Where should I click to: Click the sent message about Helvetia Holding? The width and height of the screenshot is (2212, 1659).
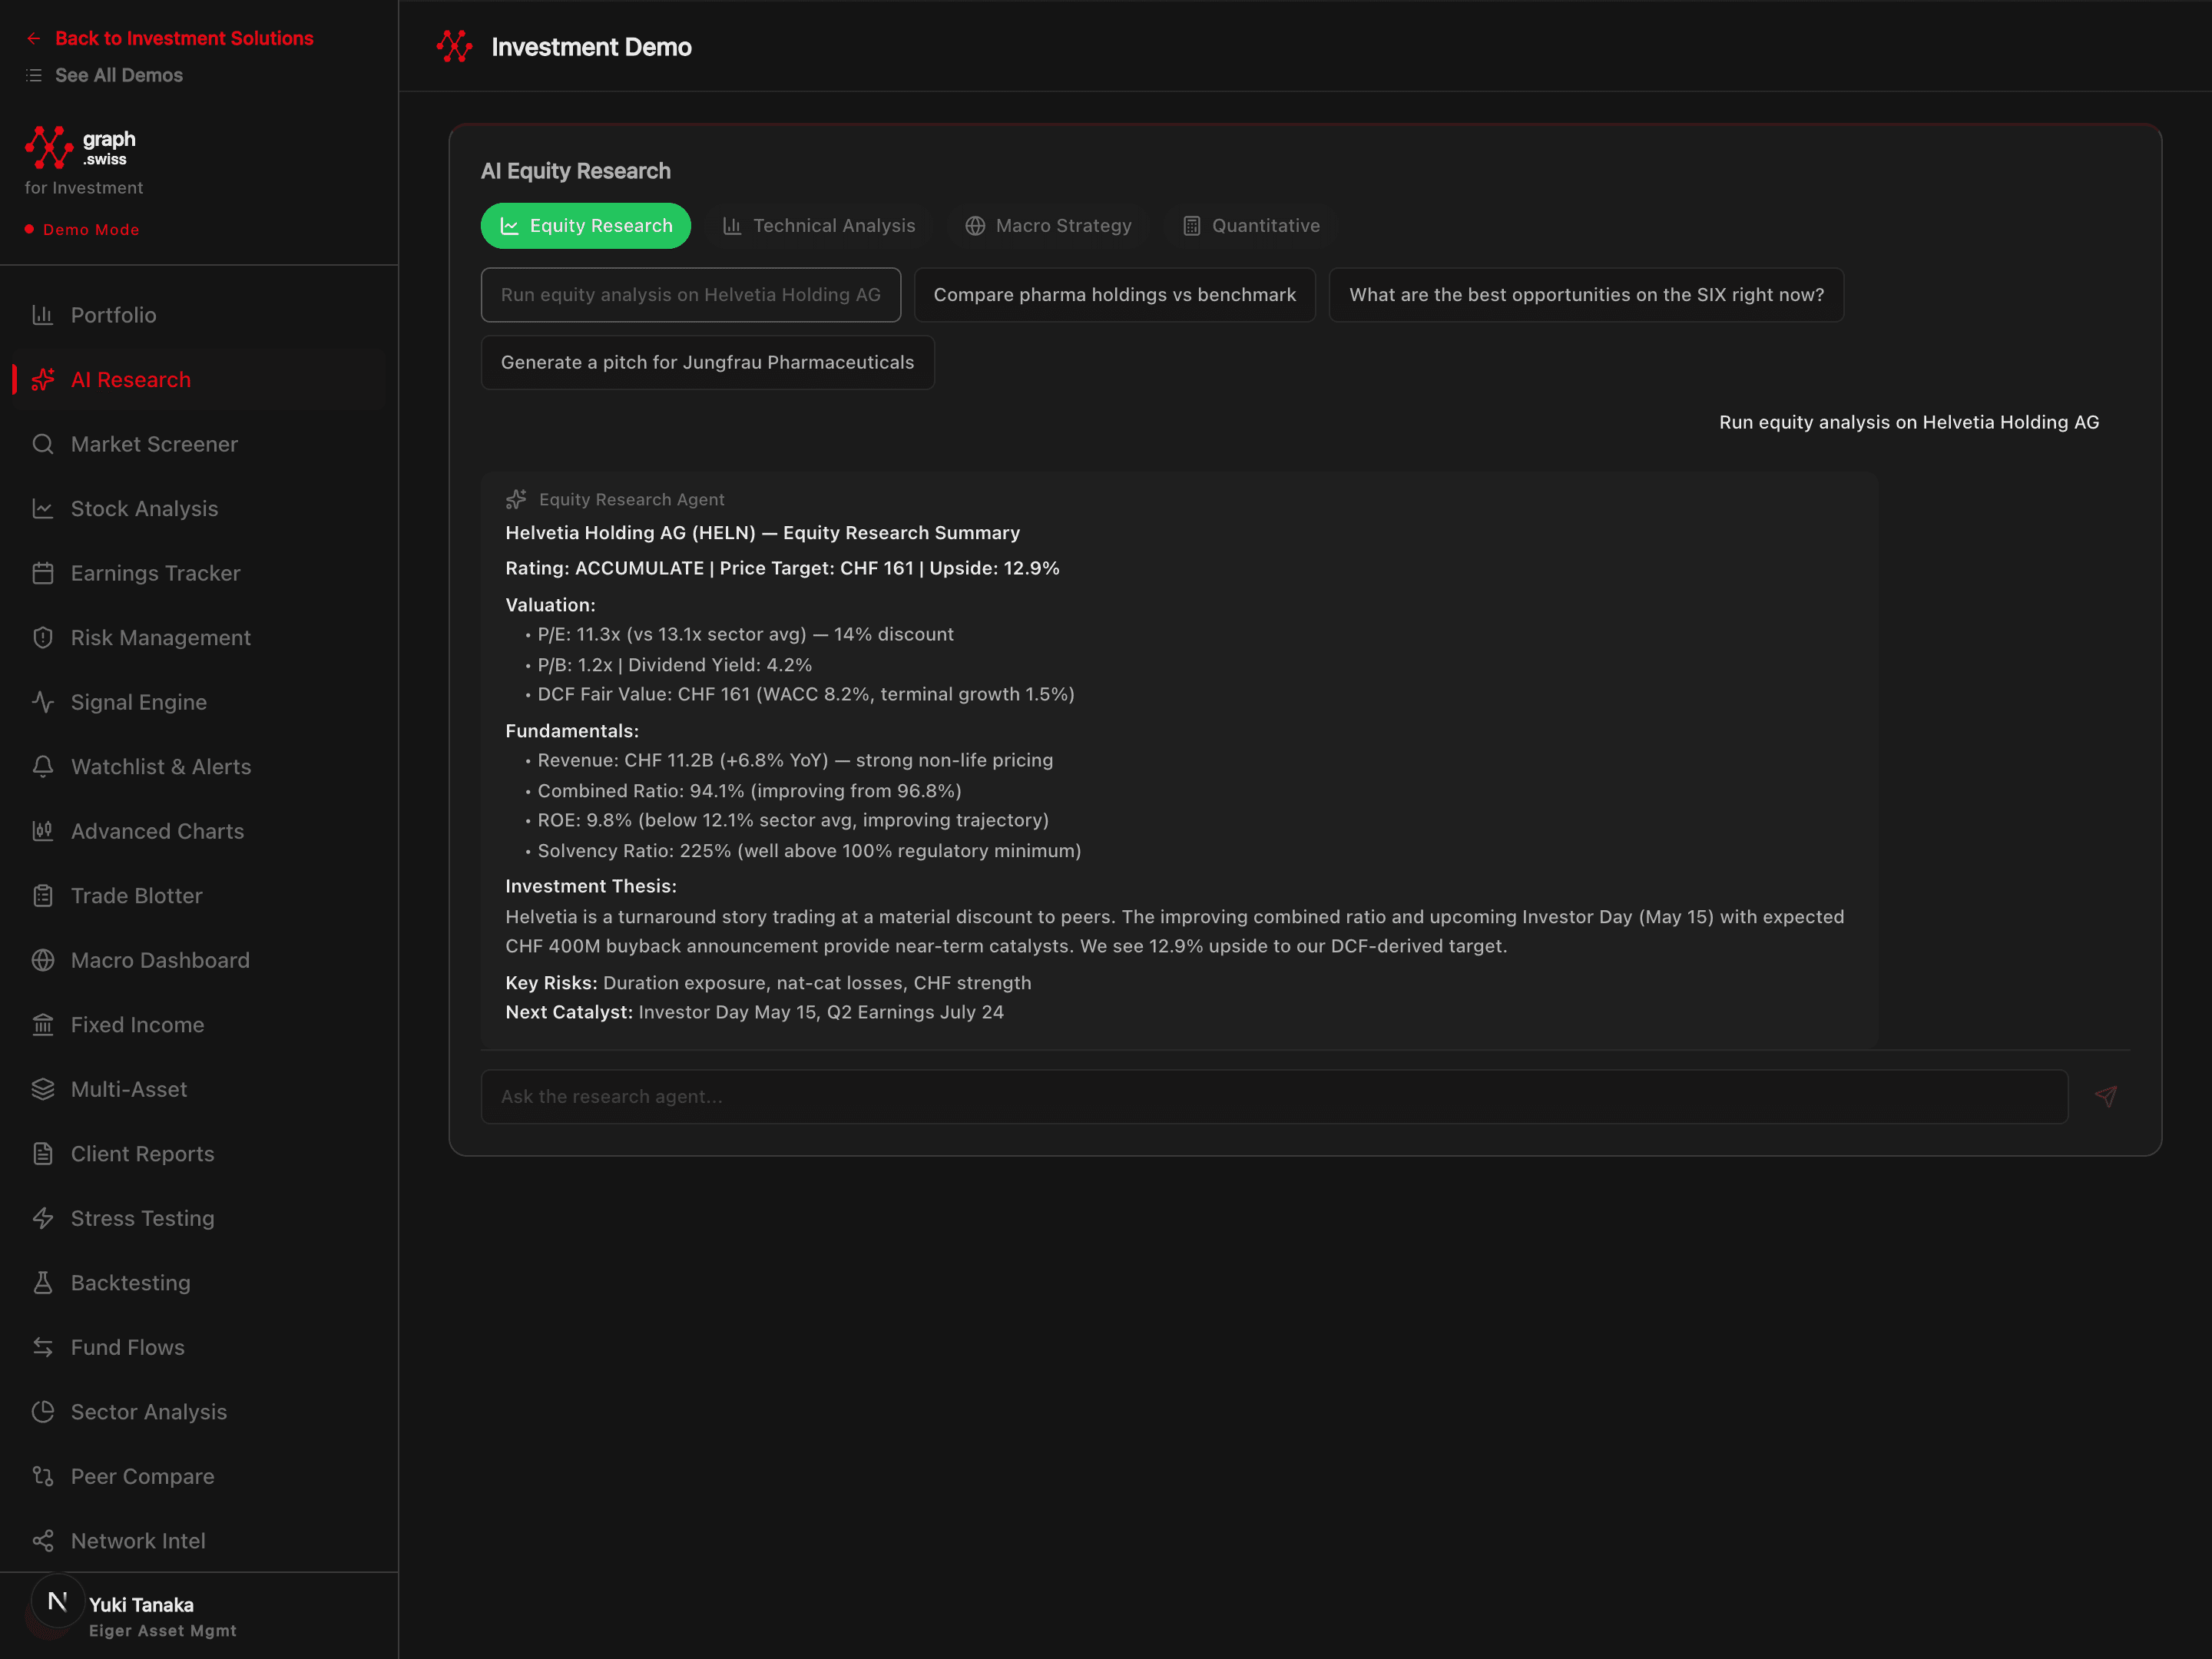[1909, 422]
